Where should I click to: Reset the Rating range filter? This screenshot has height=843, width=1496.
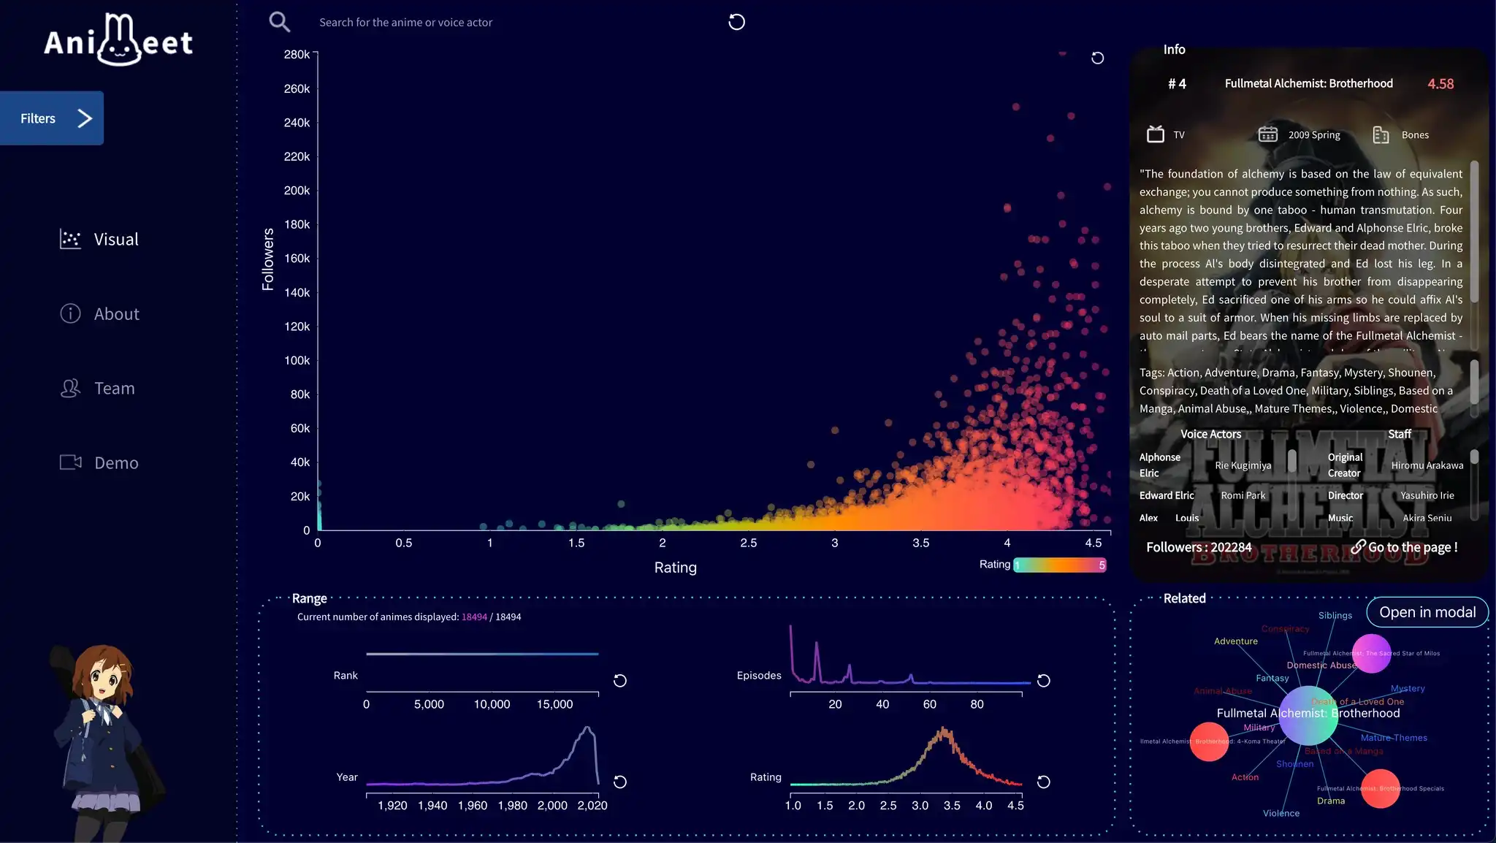[x=1043, y=782]
